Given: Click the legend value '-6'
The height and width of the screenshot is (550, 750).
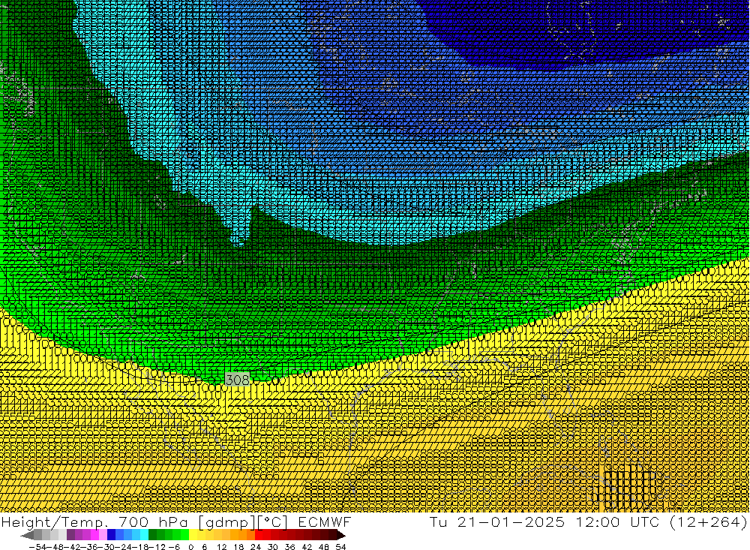Looking at the screenshot, I should 174,547.
